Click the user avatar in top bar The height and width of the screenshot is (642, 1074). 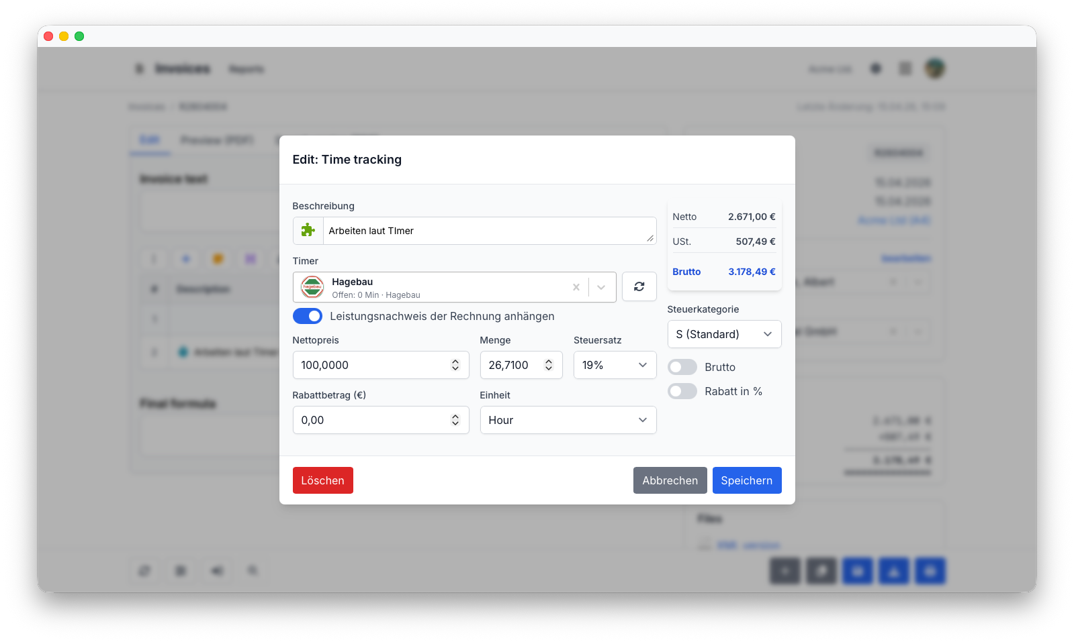pos(935,68)
